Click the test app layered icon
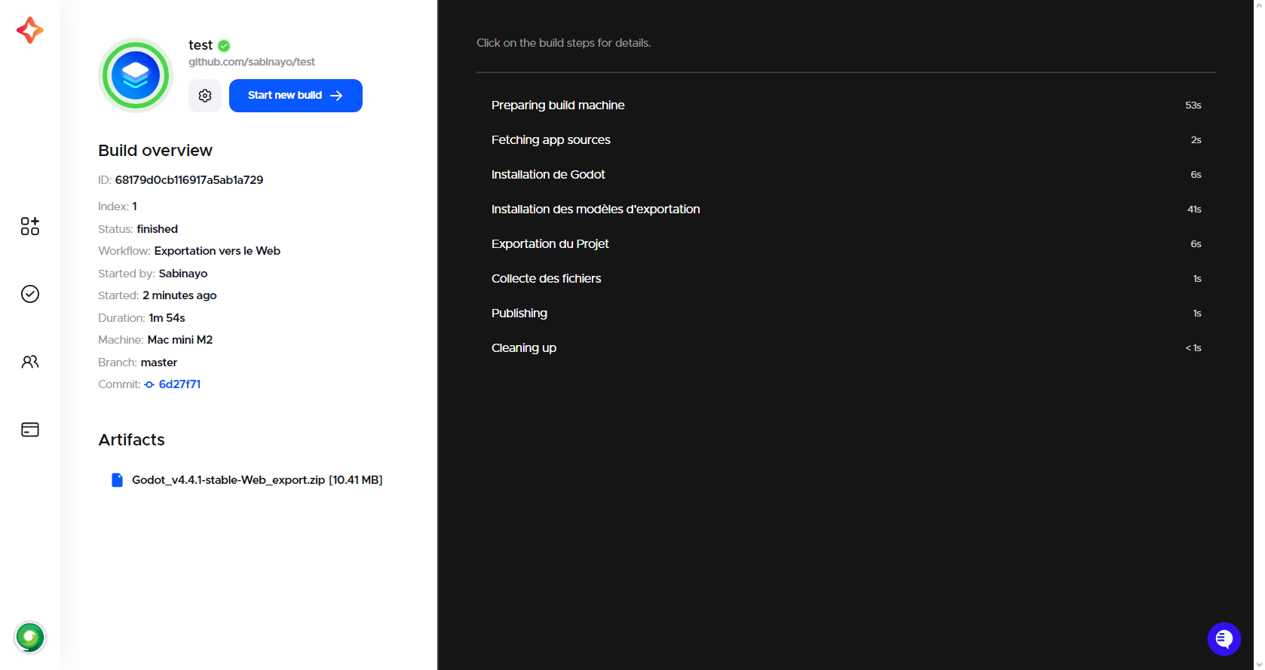The width and height of the screenshot is (1265, 670). click(x=136, y=75)
